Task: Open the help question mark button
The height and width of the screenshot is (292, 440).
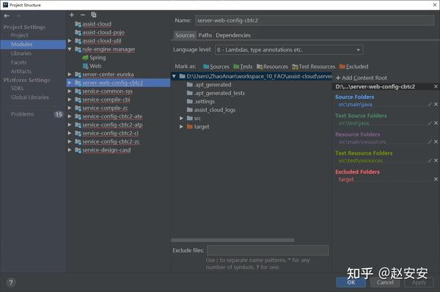Action: coord(11,282)
